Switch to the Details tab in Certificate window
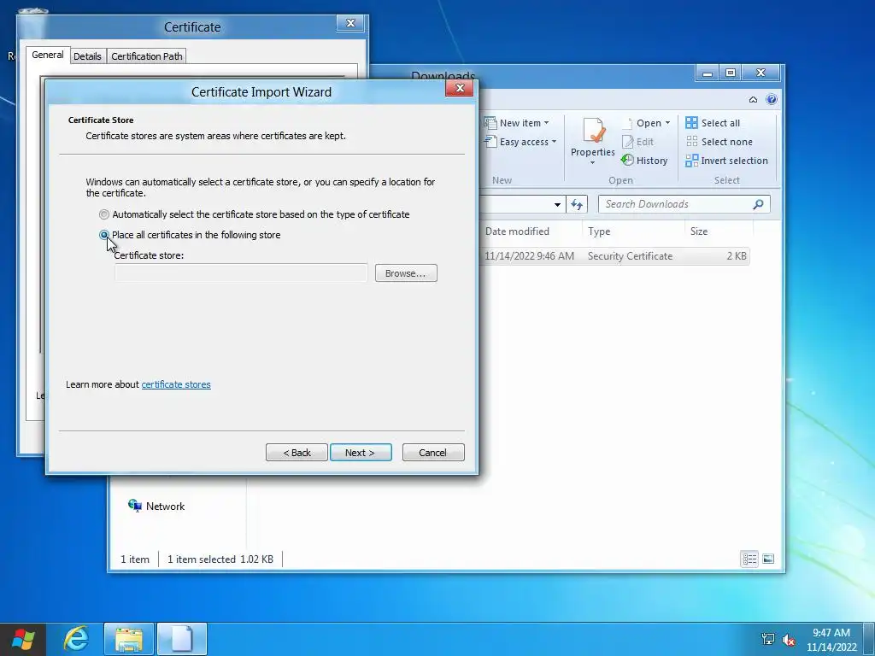This screenshot has width=875, height=656. coord(87,56)
